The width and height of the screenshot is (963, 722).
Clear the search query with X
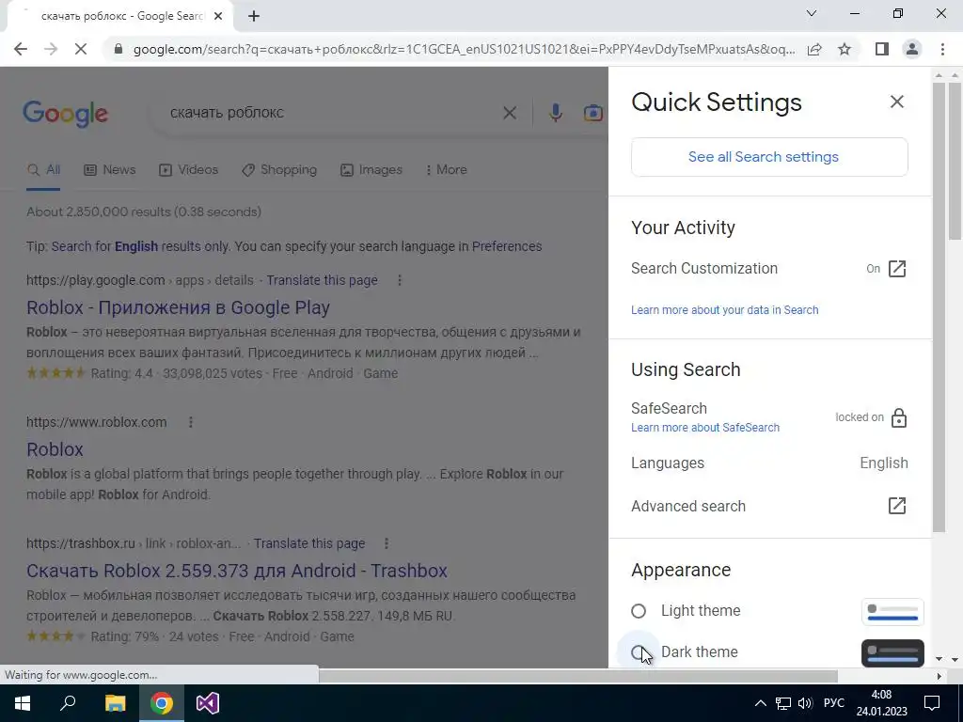509,113
